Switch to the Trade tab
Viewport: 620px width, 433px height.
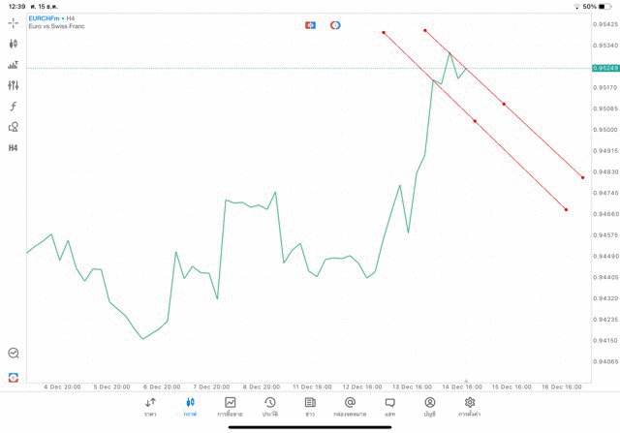[x=230, y=407]
